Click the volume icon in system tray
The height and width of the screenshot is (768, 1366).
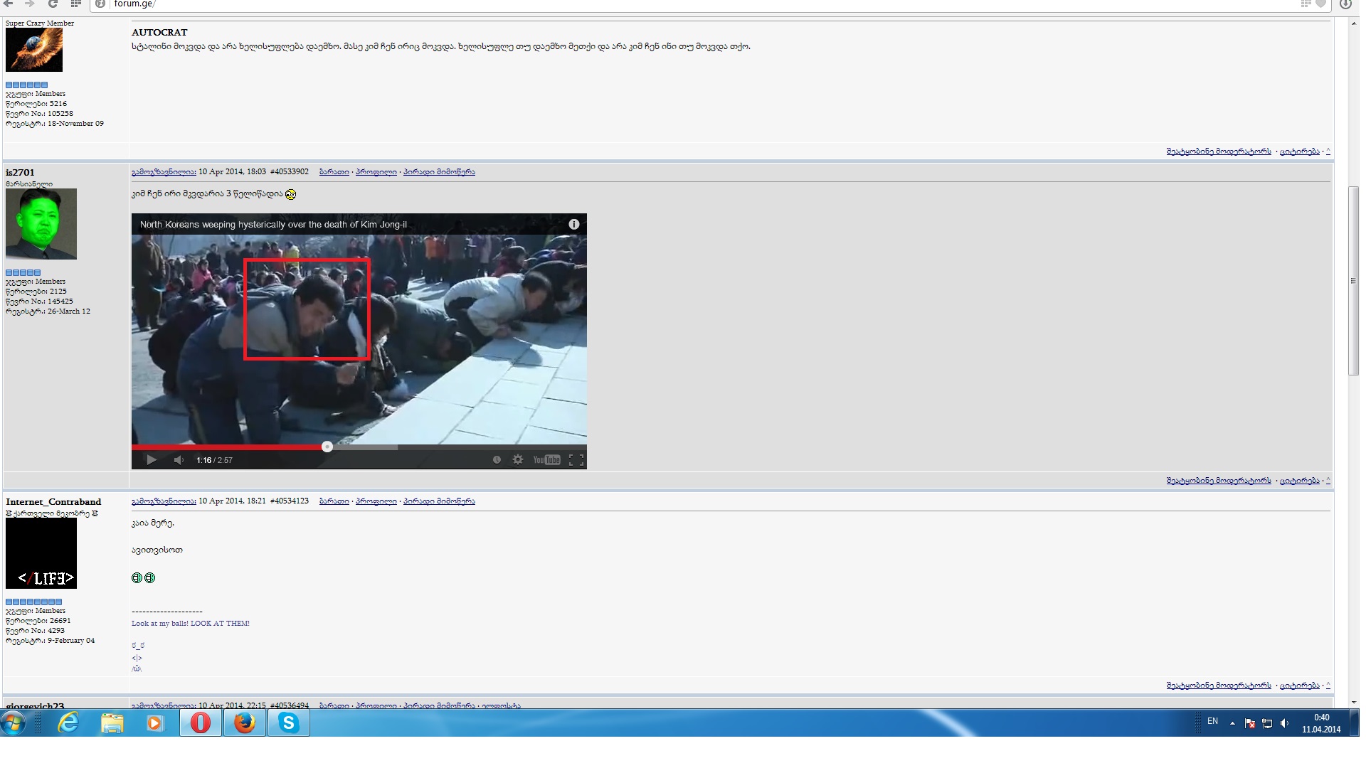tap(1284, 723)
